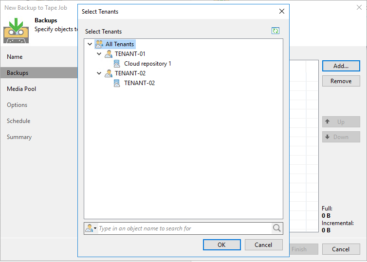Click the TENANT-02 repository icon
This screenshot has width=367, height=262.
click(x=116, y=83)
